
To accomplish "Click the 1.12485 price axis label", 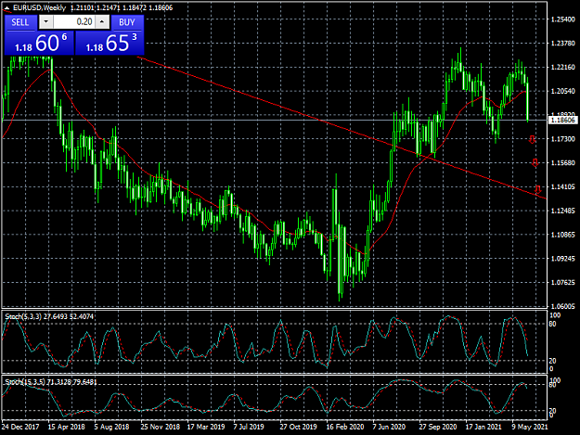I will point(563,211).
